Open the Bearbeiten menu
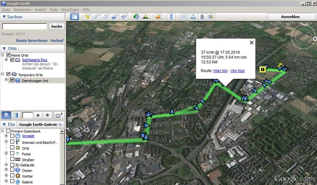The width and height of the screenshot is (317, 185). [x=22, y=10]
